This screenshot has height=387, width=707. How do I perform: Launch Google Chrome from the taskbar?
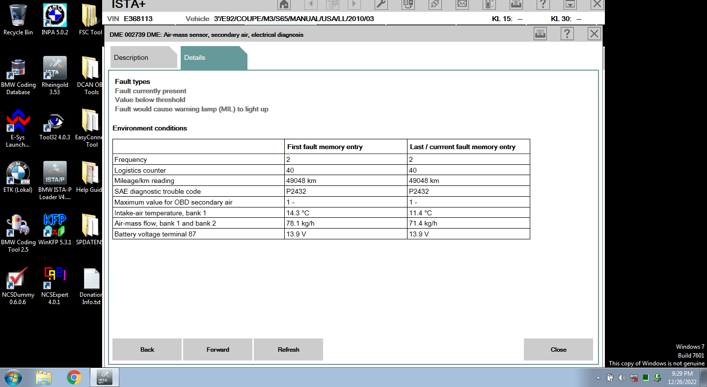pos(74,377)
